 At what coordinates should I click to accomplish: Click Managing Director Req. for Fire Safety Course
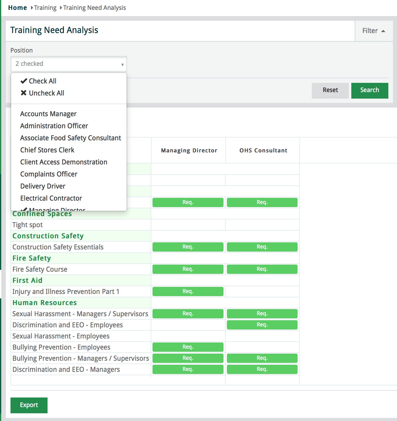(x=188, y=269)
